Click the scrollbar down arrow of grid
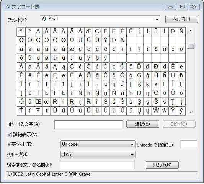204x184 pixels. point(191,112)
